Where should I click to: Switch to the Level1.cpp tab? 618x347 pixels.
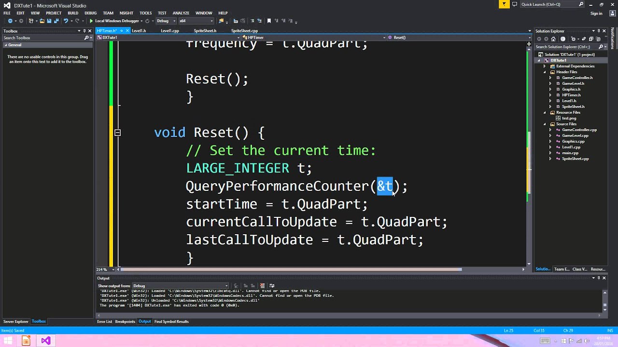coord(170,30)
